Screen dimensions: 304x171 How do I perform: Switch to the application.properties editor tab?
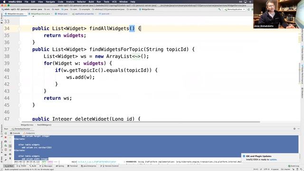pos(84,14)
